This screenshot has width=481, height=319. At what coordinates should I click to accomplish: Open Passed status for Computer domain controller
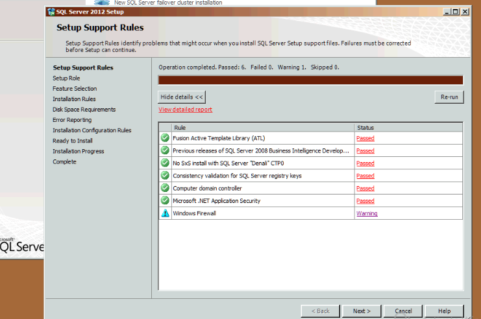pos(365,189)
